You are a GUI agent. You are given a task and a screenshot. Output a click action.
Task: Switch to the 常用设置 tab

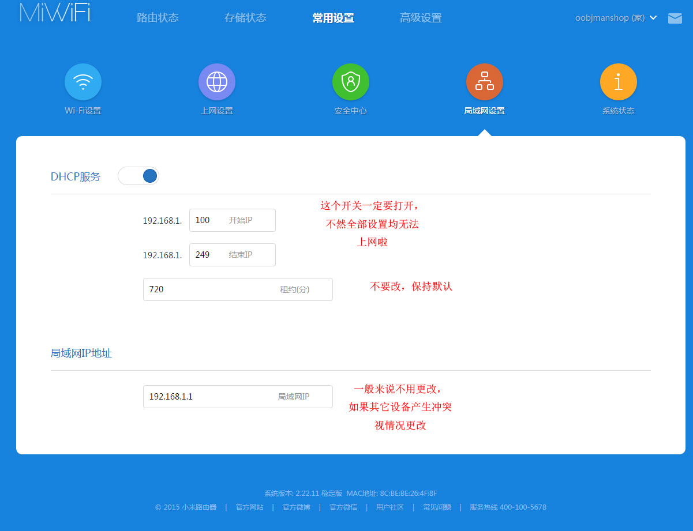click(x=333, y=18)
